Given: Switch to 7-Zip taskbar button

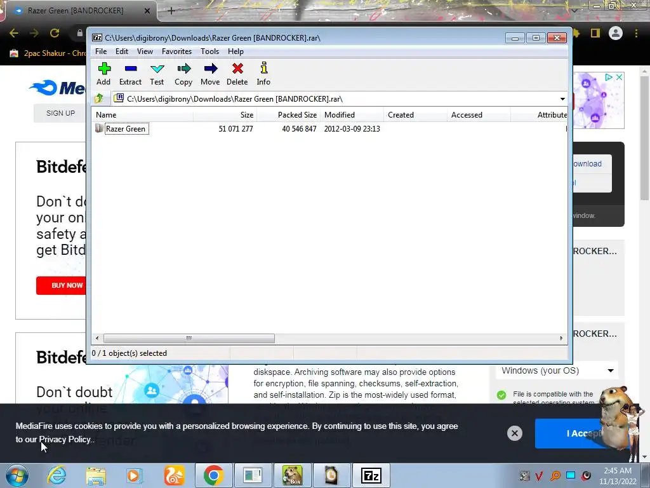Looking at the screenshot, I should 371,475.
